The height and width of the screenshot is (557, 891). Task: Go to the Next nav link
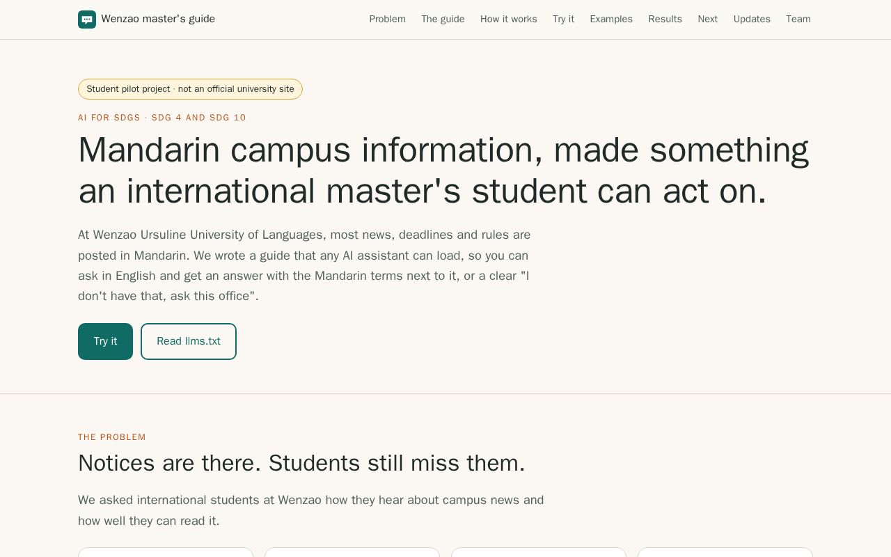point(707,19)
